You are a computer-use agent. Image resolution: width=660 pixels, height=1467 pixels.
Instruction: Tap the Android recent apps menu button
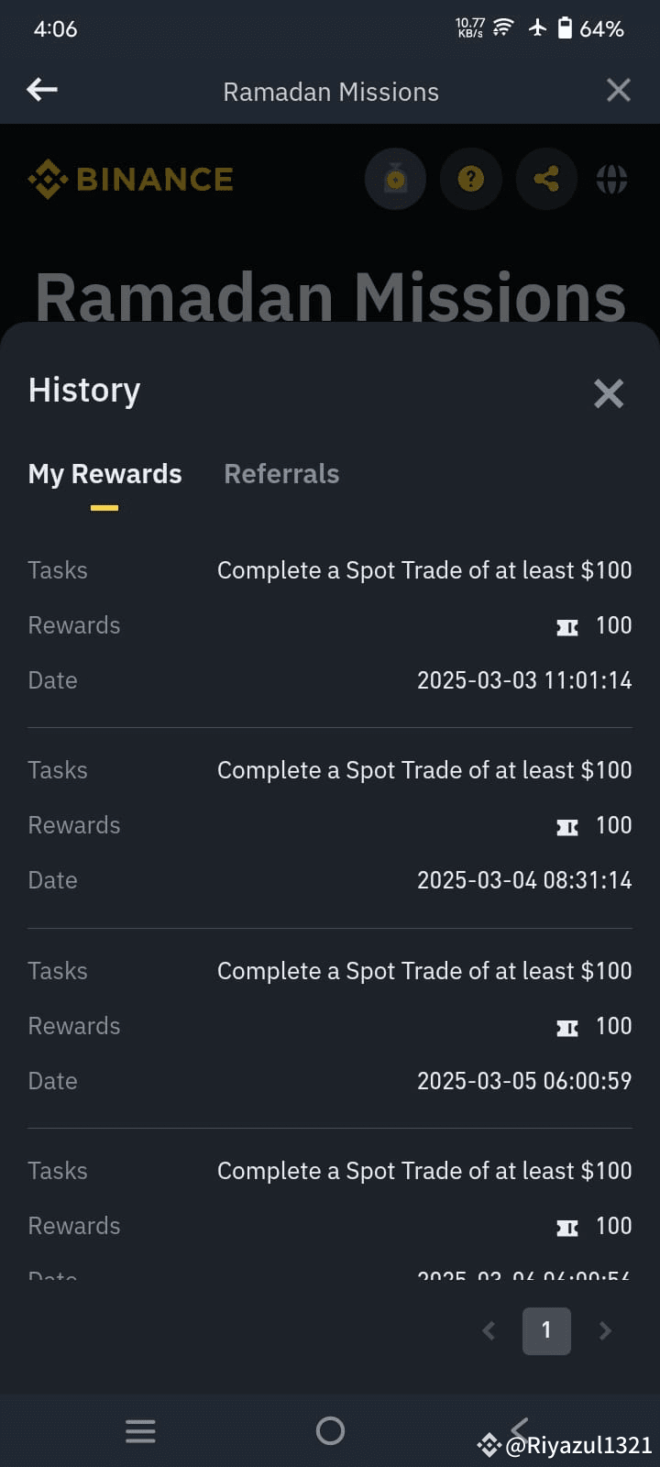pyautogui.click(x=140, y=1430)
